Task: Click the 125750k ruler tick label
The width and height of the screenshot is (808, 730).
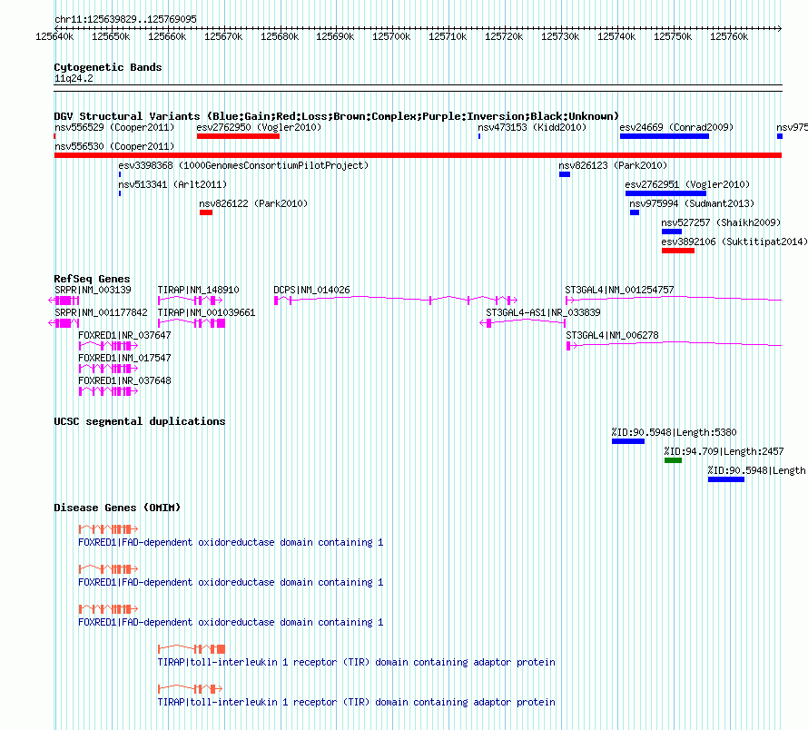Action: [673, 36]
